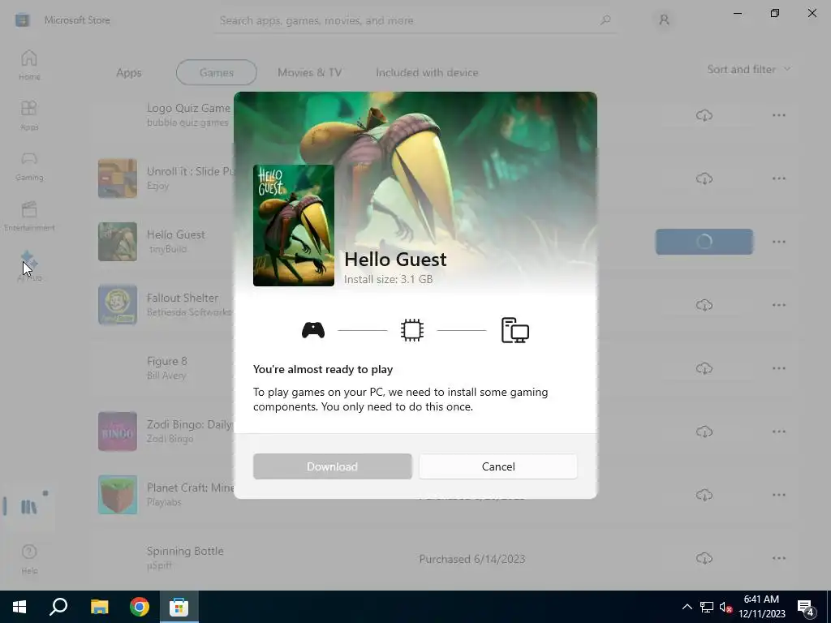The height and width of the screenshot is (623, 831).
Task: Click the game controller icon in dialog
Action: coord(313,331)
